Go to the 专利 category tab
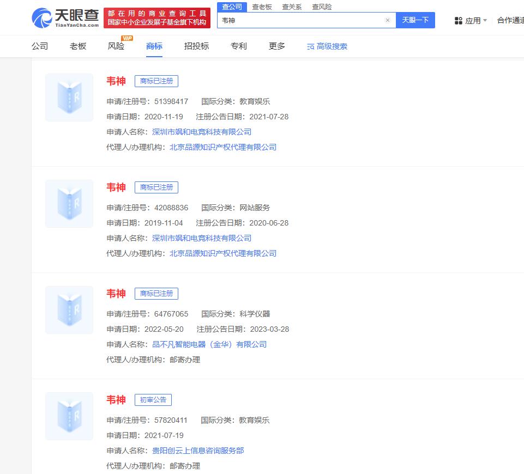The image size is (524, 474). click(239, 46)
